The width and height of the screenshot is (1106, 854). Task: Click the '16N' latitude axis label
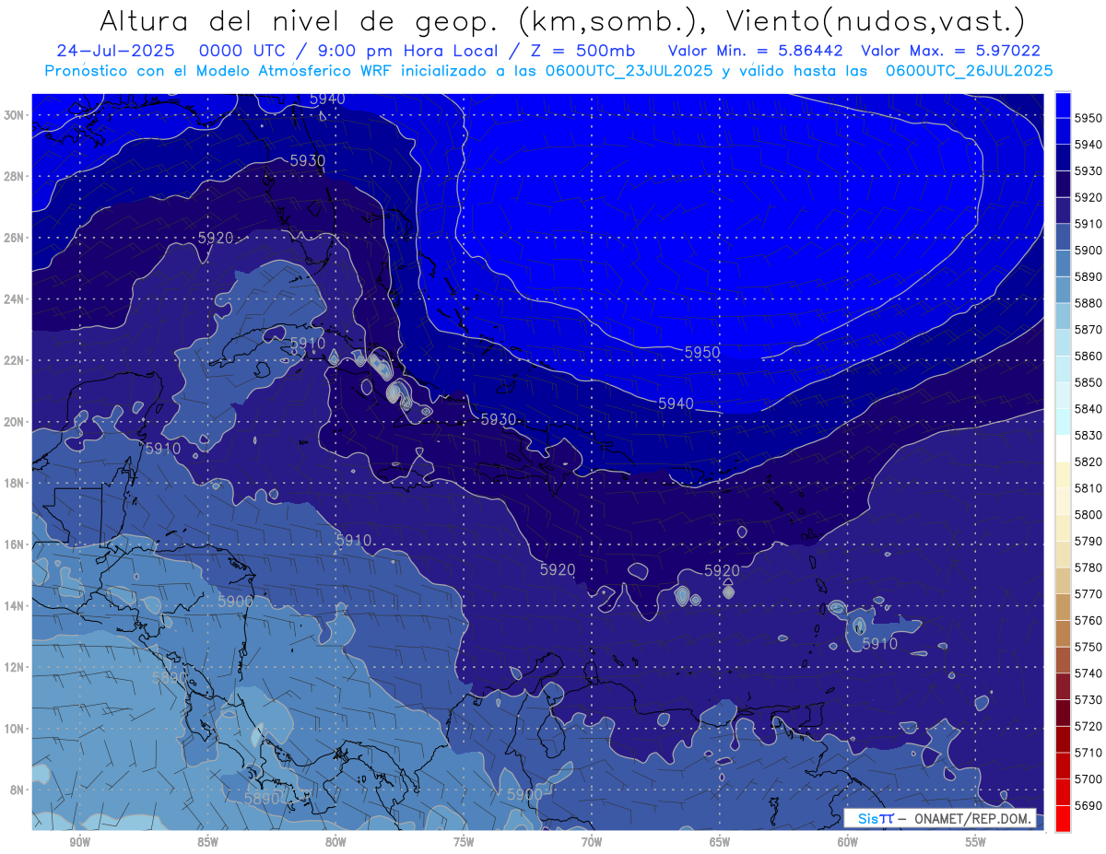(x=15, y=544)
